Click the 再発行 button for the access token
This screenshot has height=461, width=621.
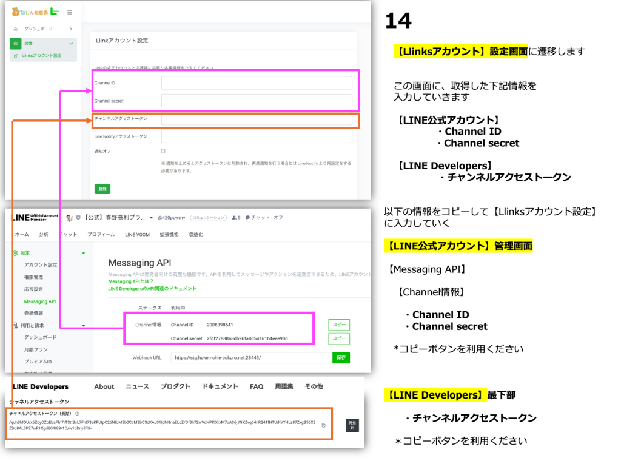click(x=352, y=425)
